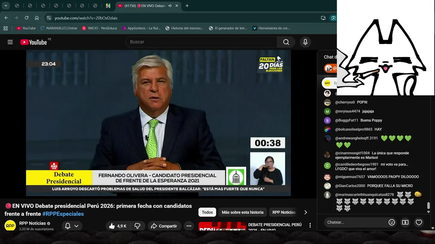The image size is (435, 244).
Task: Toggle the notification bell for RPP Noticias
Action: tap(68, 226)
